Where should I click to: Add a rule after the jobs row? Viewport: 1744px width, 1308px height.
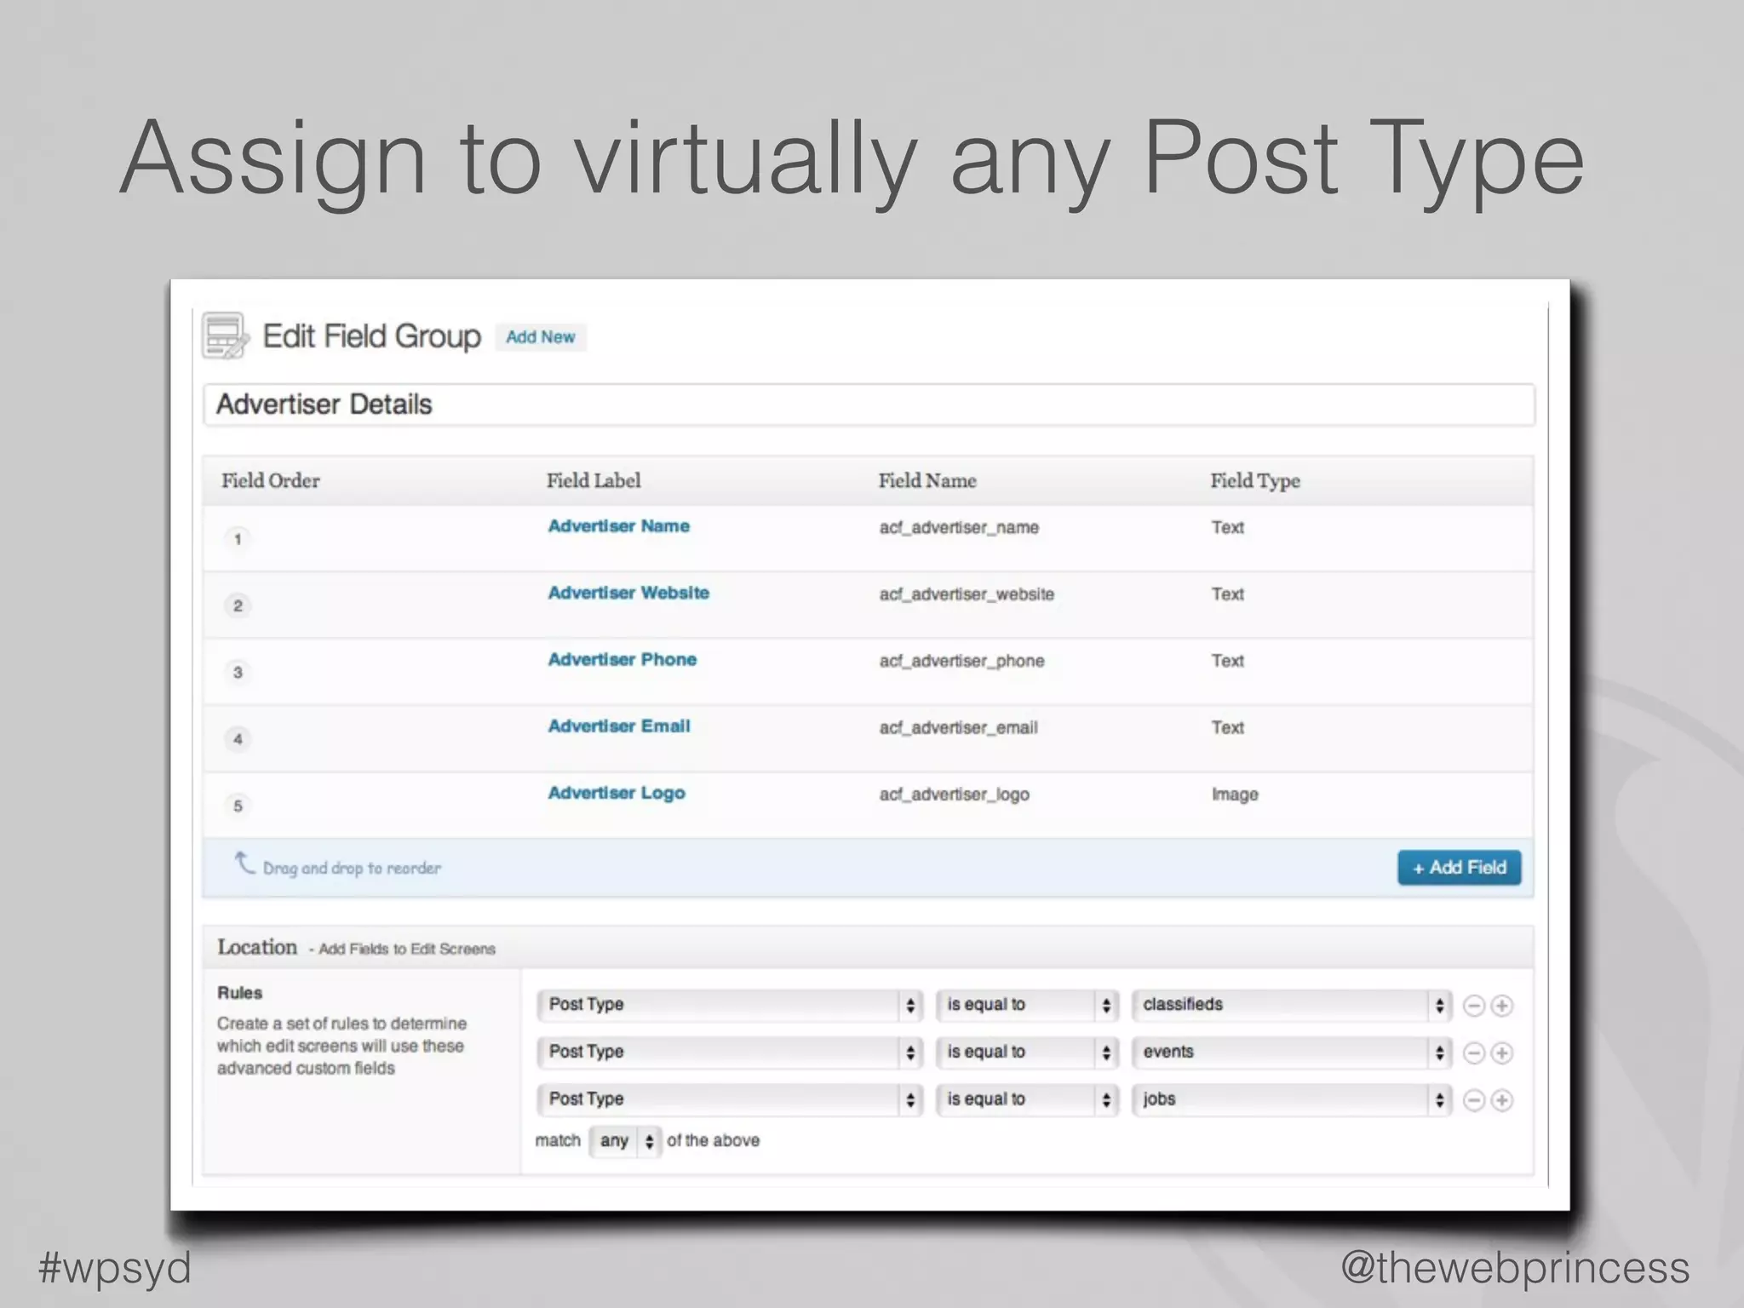click(x=1502, y=1100)
